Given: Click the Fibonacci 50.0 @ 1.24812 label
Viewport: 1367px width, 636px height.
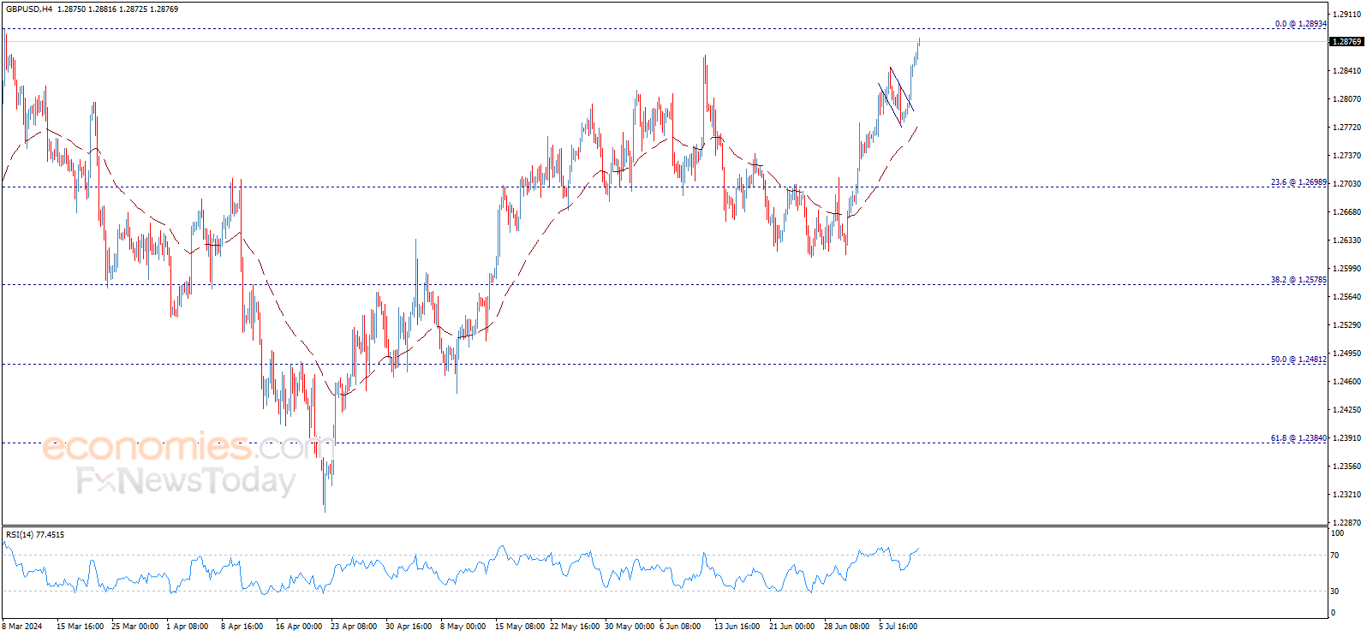Looking at the screenshot, I should pyautogui.click(x=1298, y=360).
